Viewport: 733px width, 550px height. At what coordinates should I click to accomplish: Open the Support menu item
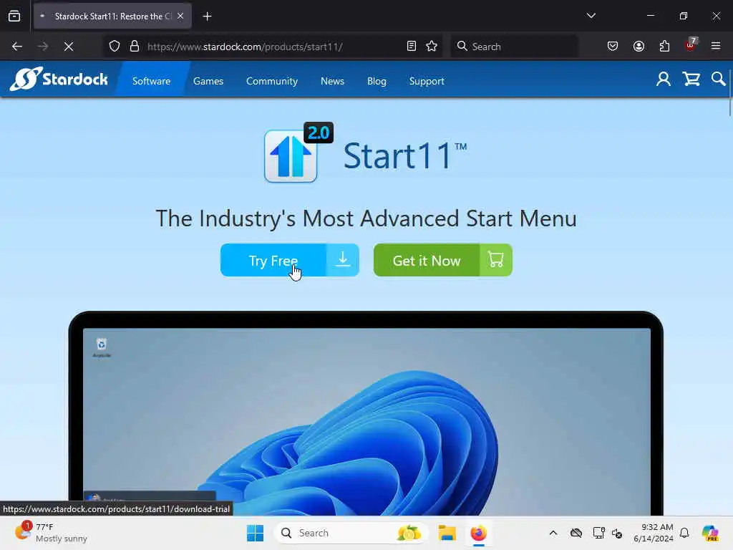(x=427, y=81)
